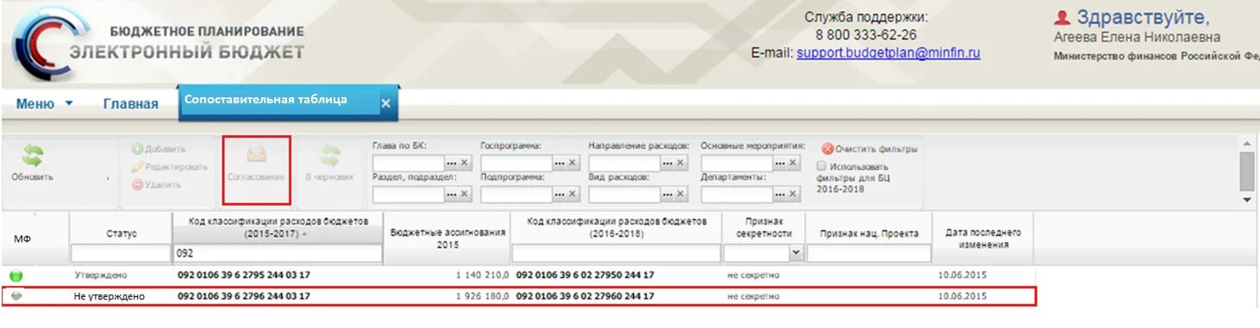Click green status icon of Утверждено row
The height and width of the screenshot is (328, 1260).
[16, 275]
